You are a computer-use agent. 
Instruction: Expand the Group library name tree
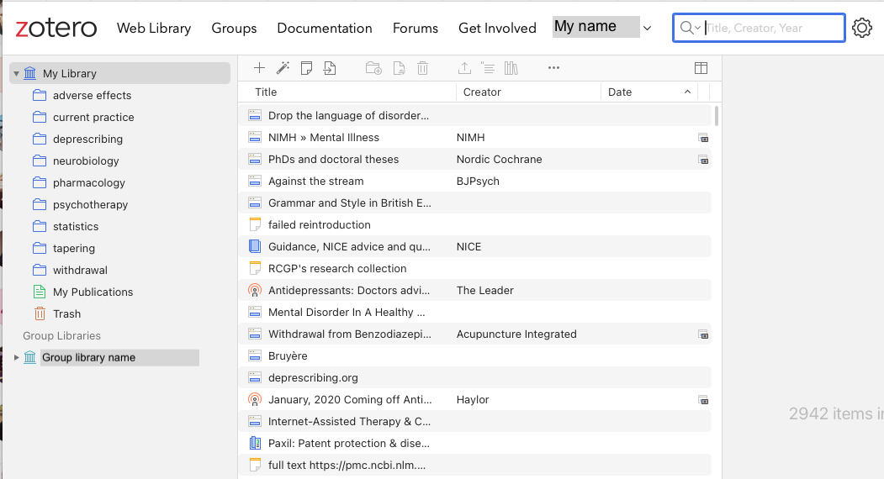pyautogui.click(x=16, y=357)
